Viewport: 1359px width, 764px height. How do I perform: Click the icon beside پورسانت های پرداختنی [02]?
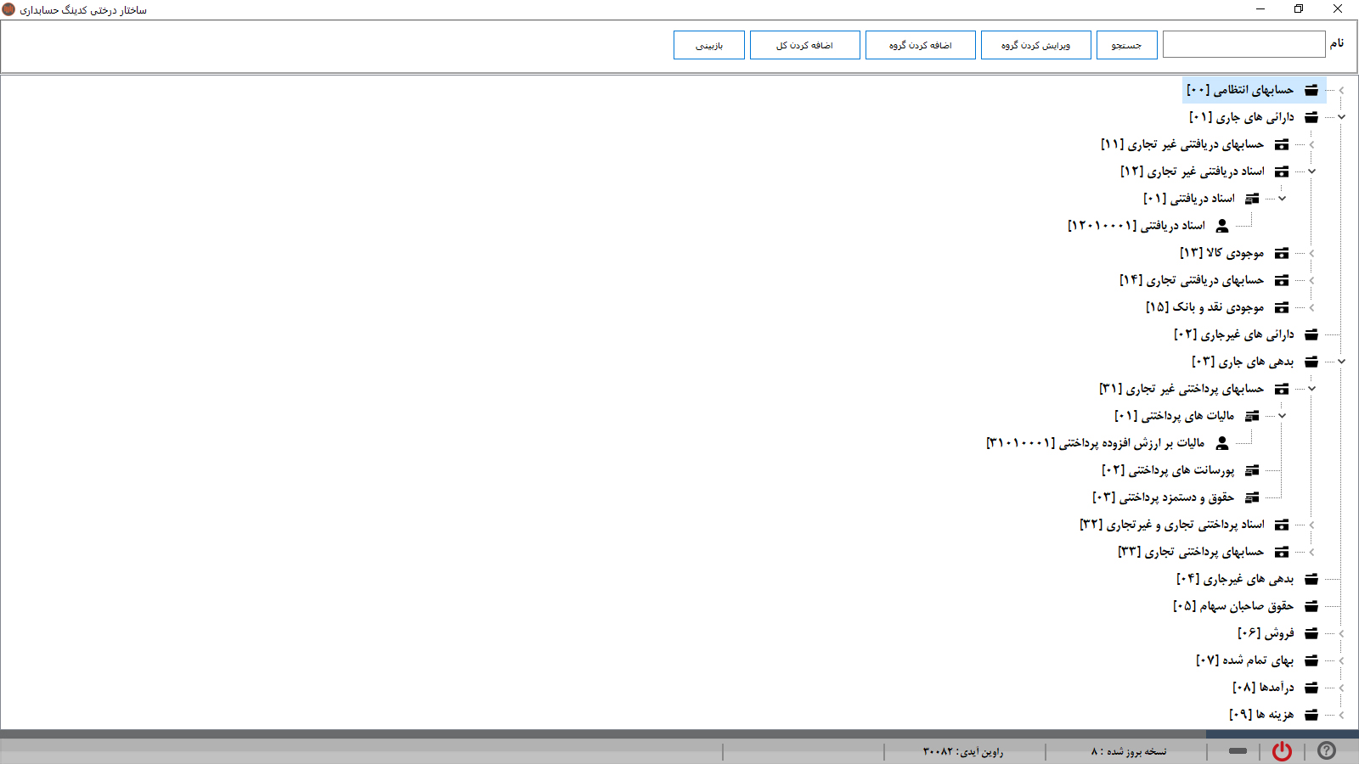[1252, 470]
